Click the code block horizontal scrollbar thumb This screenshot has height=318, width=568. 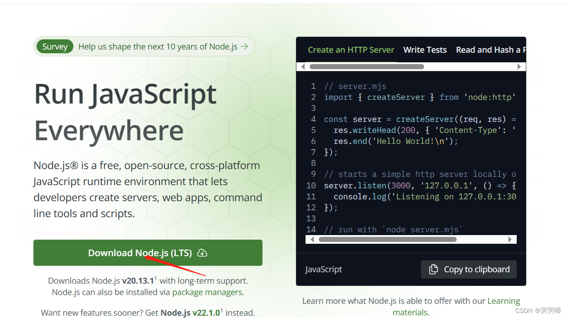click(x=388, y=239)
